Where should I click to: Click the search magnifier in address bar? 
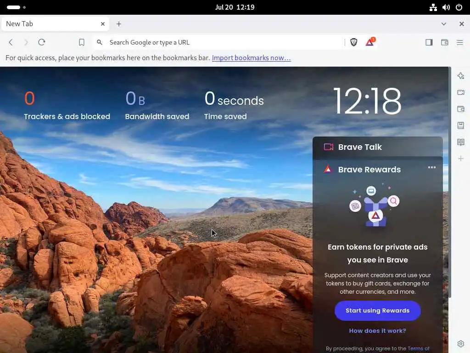click(100, 42)
